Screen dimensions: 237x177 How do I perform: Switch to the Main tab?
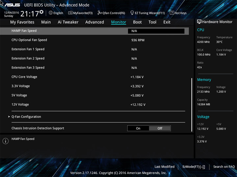click(46, 22)
